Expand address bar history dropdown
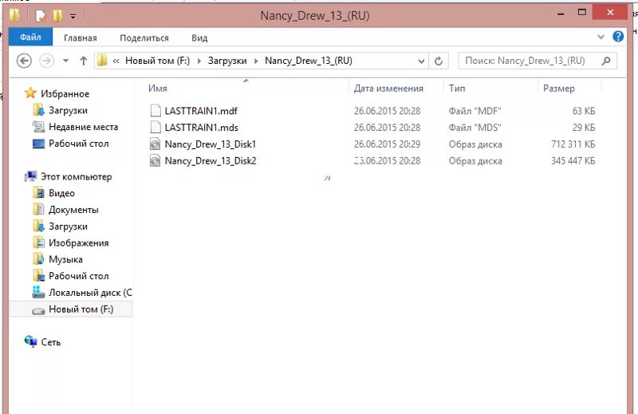This screenshot has height=414, width=638. (x=421, y=61)
